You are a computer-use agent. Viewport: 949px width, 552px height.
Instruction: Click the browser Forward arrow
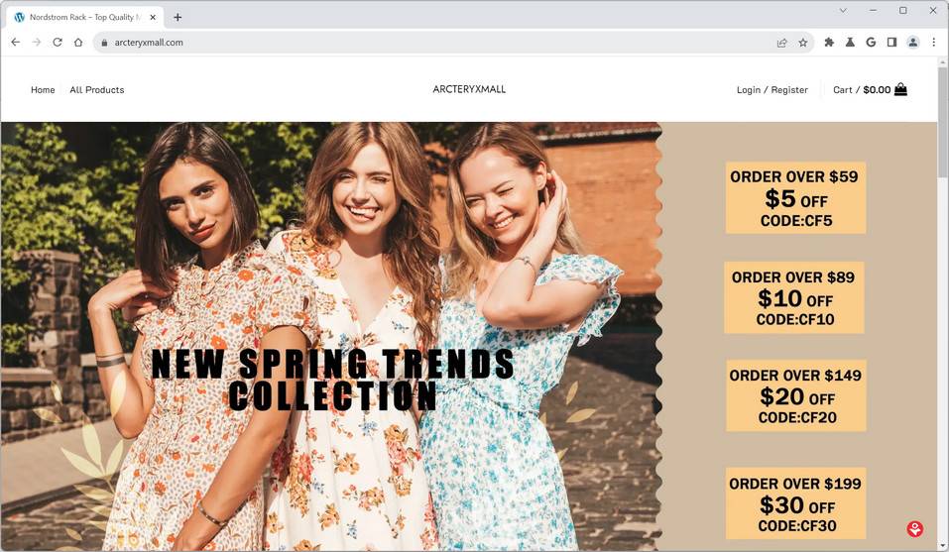point(37,43)
